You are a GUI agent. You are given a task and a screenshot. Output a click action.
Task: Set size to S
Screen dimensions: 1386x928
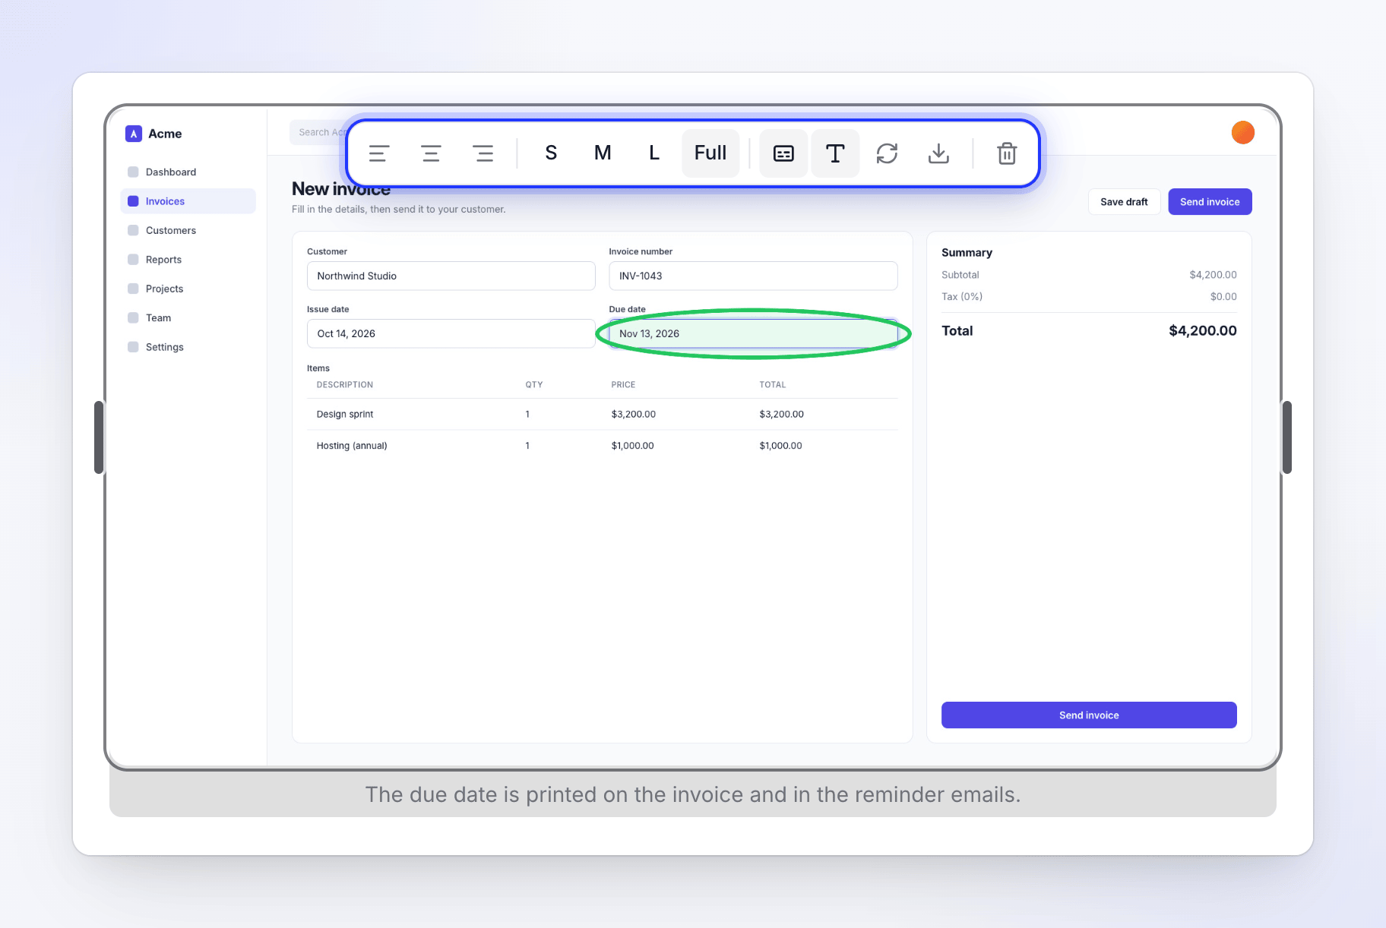(x=551, y=153)
